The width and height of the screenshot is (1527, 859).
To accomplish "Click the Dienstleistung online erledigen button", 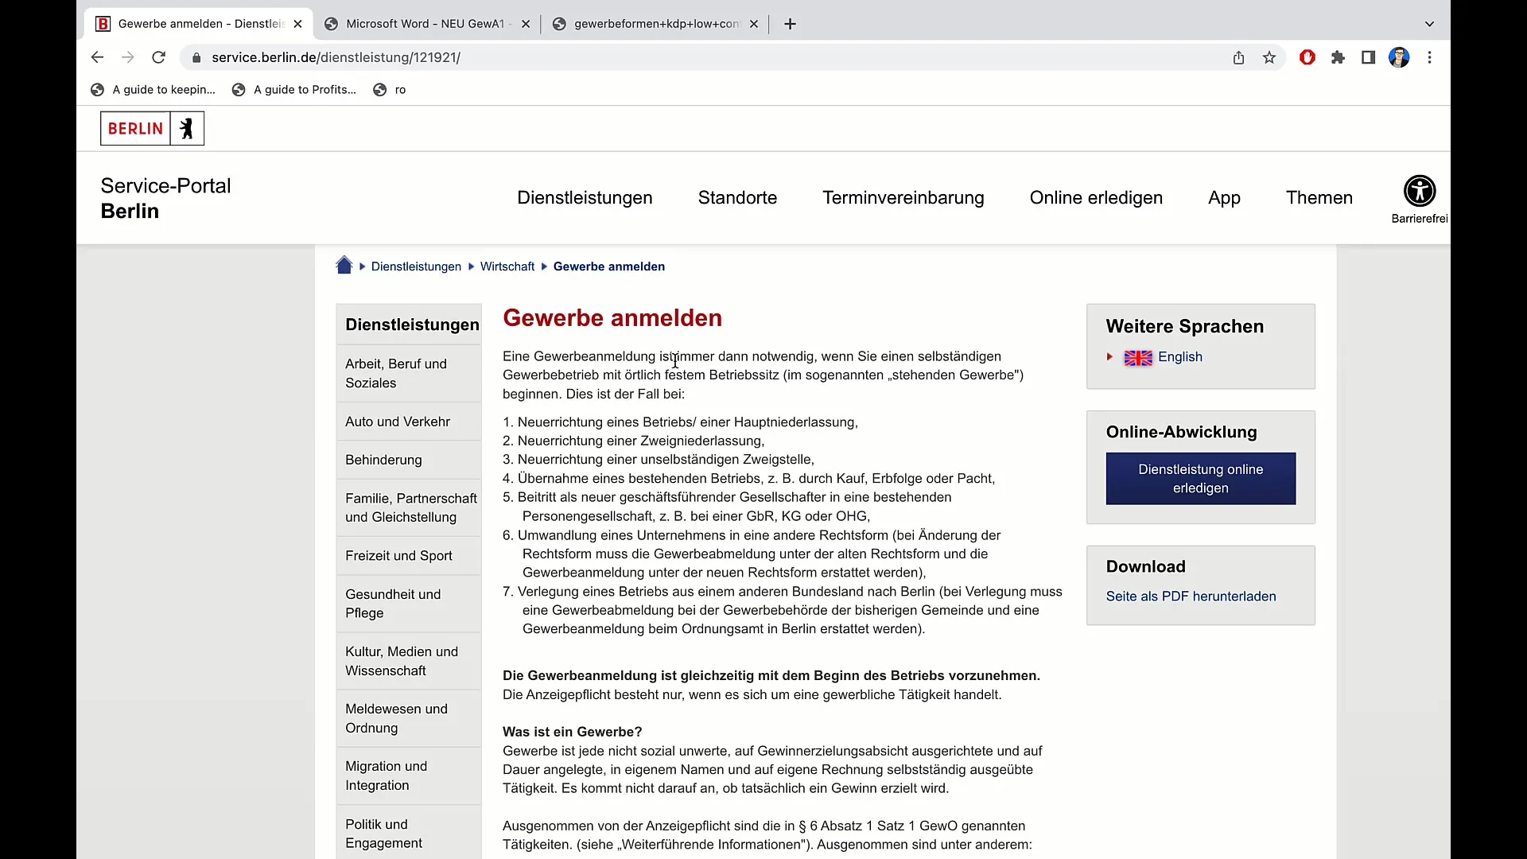I will click(x=1201, y=478).
